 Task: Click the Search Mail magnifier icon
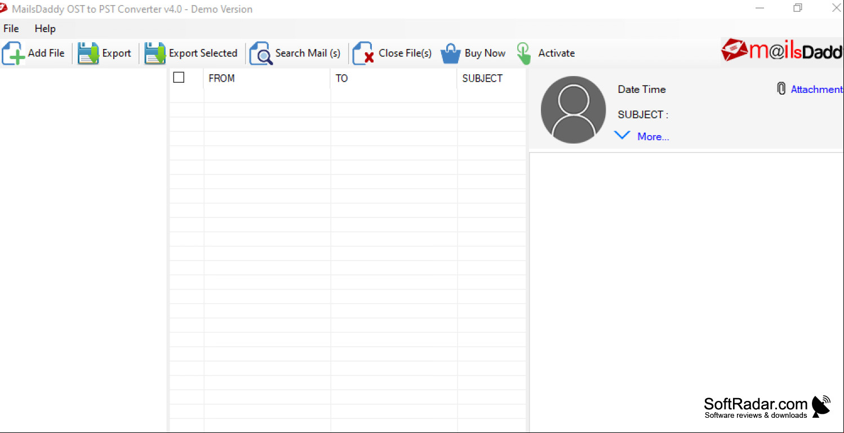261,53
